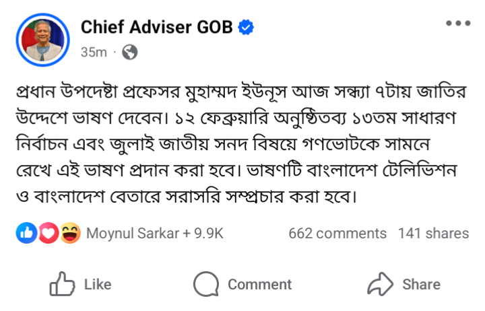This screenshot has height=311, width=485.
Task: Click the blue verified badge
Action: point(247,28)
